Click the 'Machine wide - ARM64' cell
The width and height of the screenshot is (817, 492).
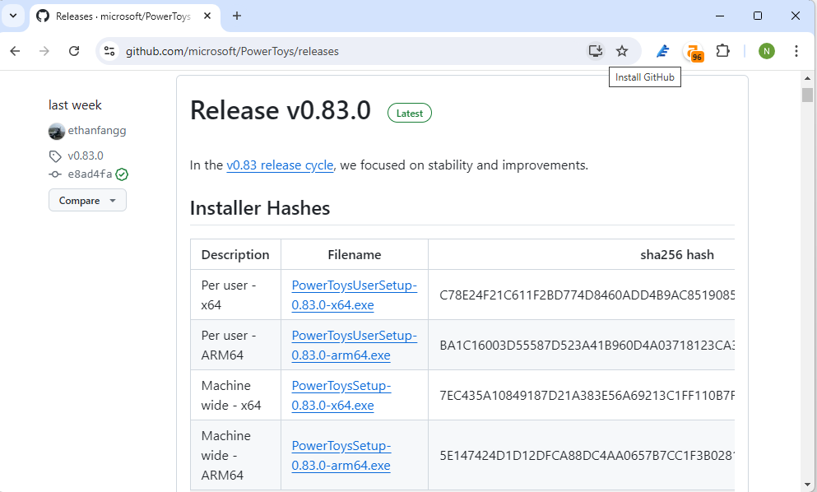(x=235, y=455)
